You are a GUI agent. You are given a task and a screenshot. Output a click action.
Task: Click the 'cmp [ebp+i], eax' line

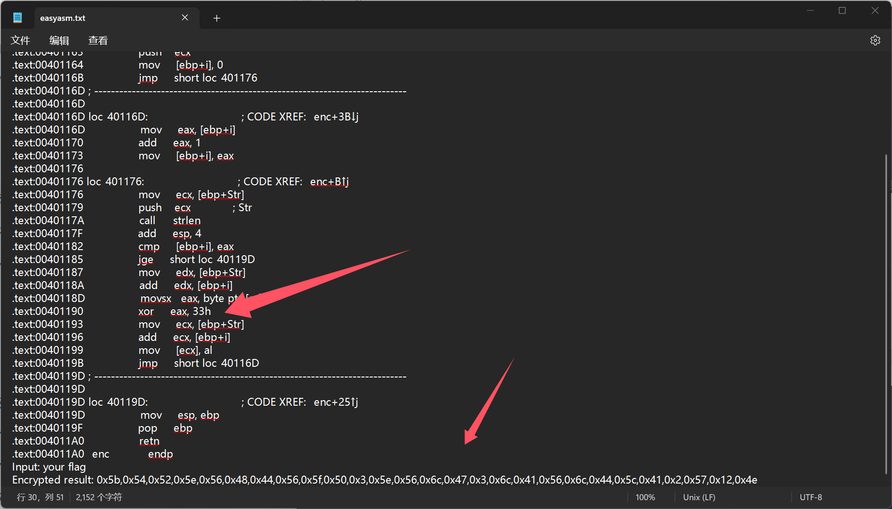(x=123, y=246)
